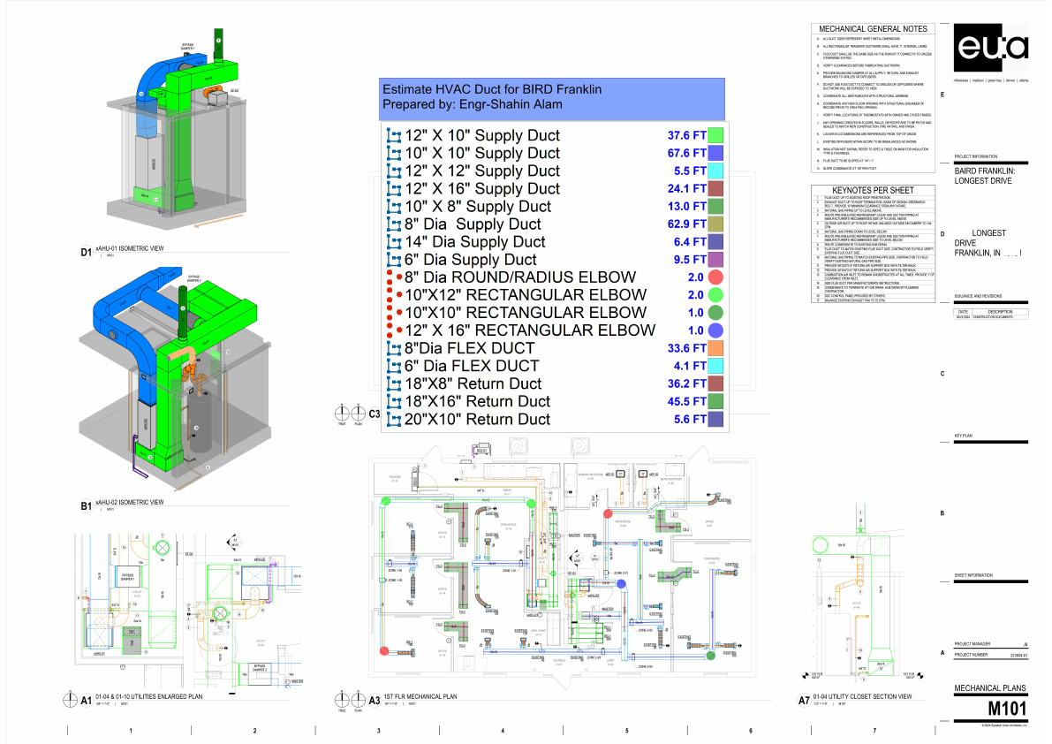Click the 10"X12" RECTANGULAR ELBOW dotted icon

point(393,294)
